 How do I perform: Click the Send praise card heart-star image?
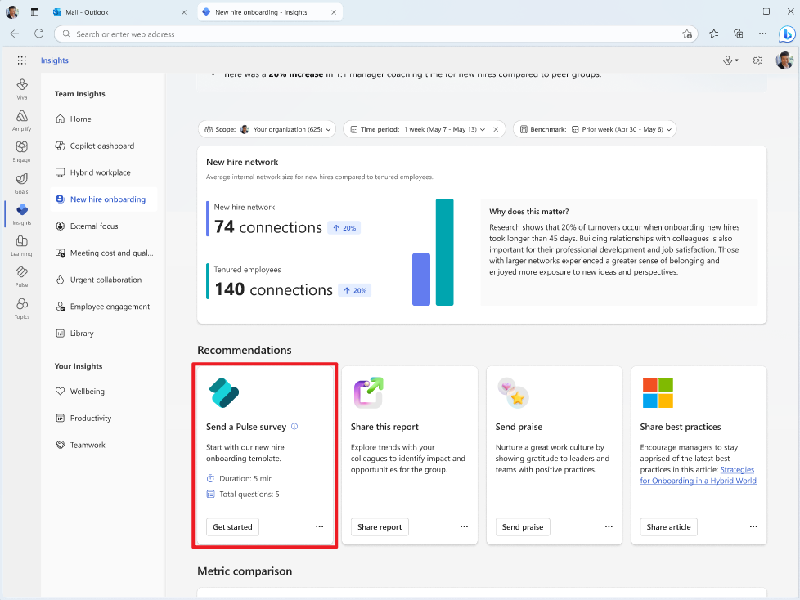tap(513, 392)
